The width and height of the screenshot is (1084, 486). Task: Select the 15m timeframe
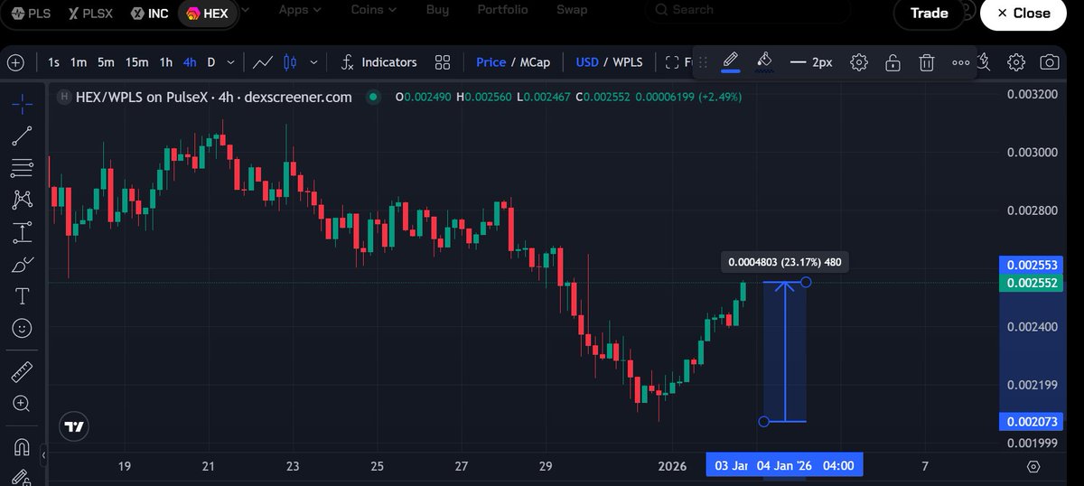pos(136,62)
